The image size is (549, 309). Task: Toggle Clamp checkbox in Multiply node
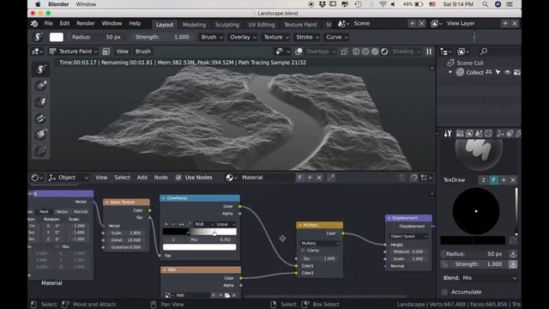click(303, 251)
